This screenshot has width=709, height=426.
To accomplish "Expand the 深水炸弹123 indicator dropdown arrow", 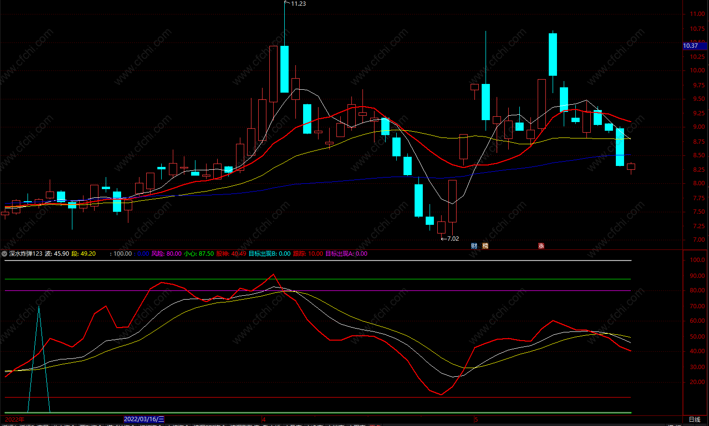I will coord(4,254).
